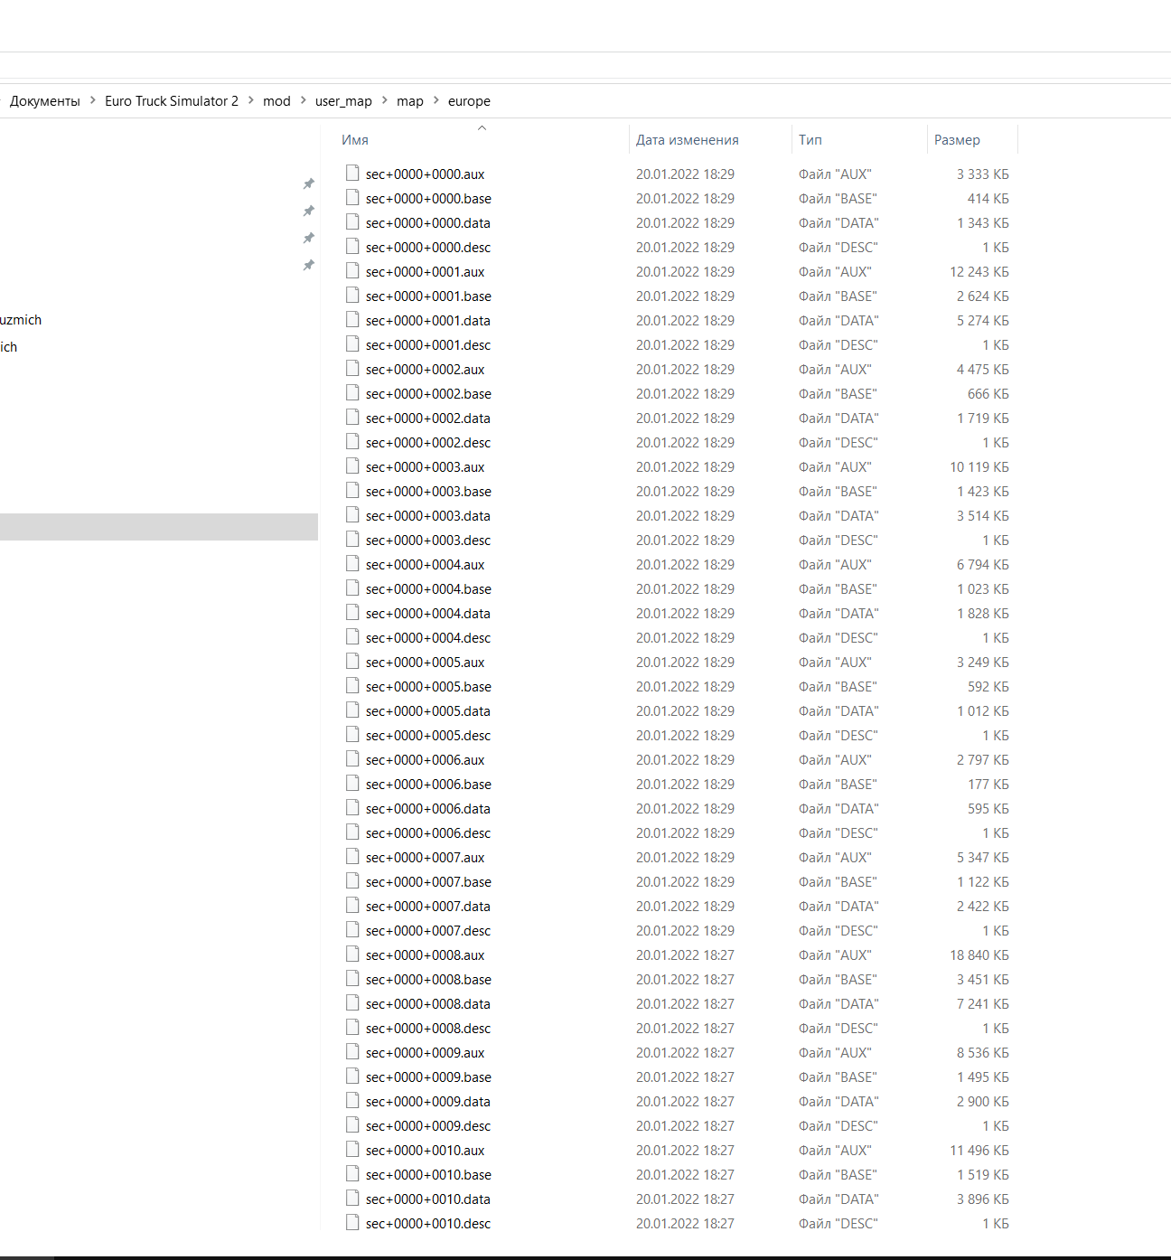Select file sec+0000+0003.data
The image size is (1171, 1260).
point(428,515)
